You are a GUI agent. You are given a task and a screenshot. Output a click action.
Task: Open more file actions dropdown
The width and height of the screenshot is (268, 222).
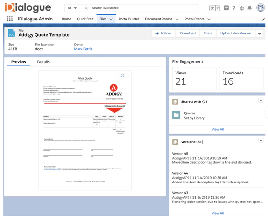coord(259,34)
